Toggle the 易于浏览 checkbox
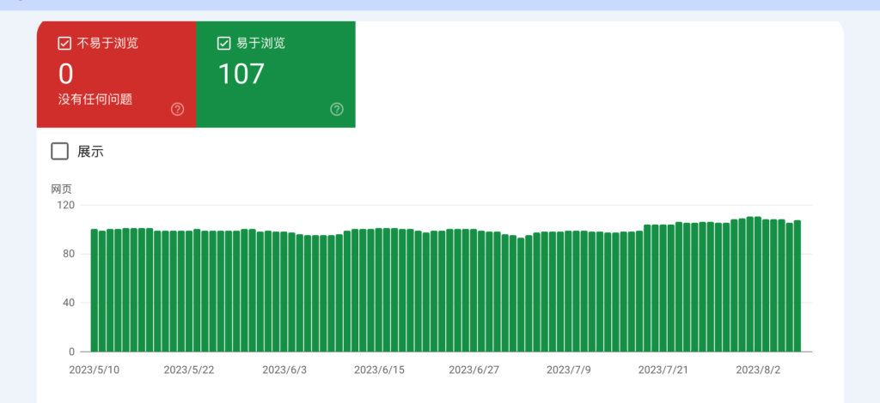The width and height of the screenshot is (880, 403). 224,44
